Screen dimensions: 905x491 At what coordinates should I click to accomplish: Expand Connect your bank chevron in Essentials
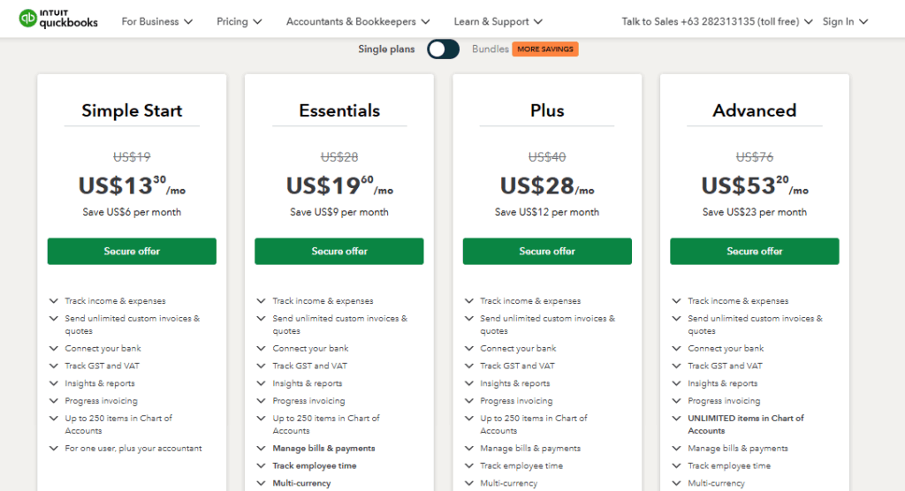click(x=262, y=349)
